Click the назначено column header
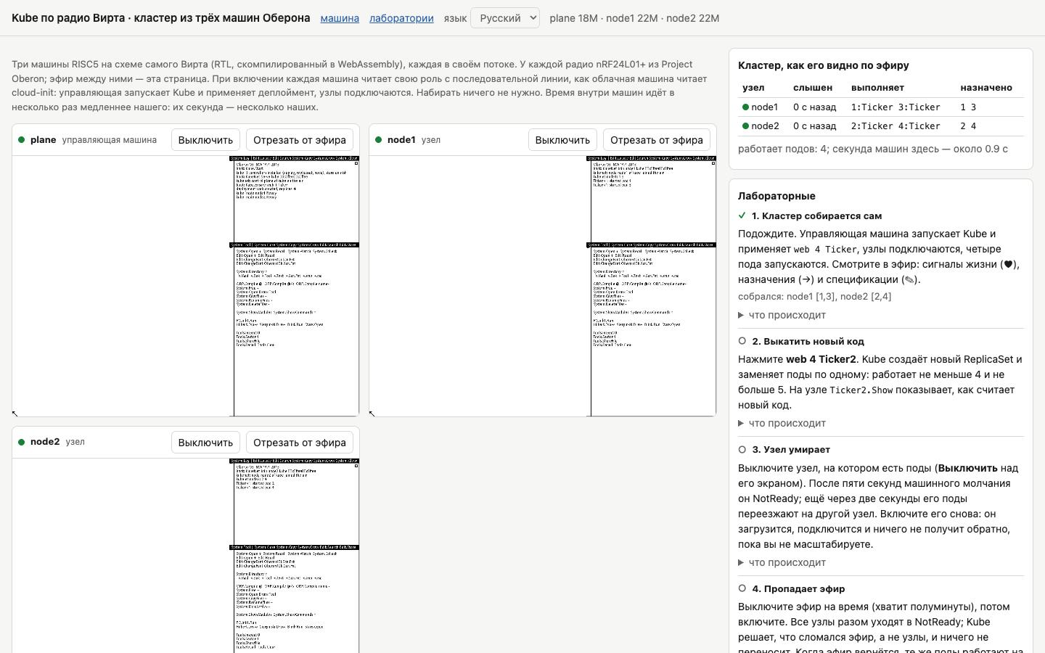 [986, 87]
